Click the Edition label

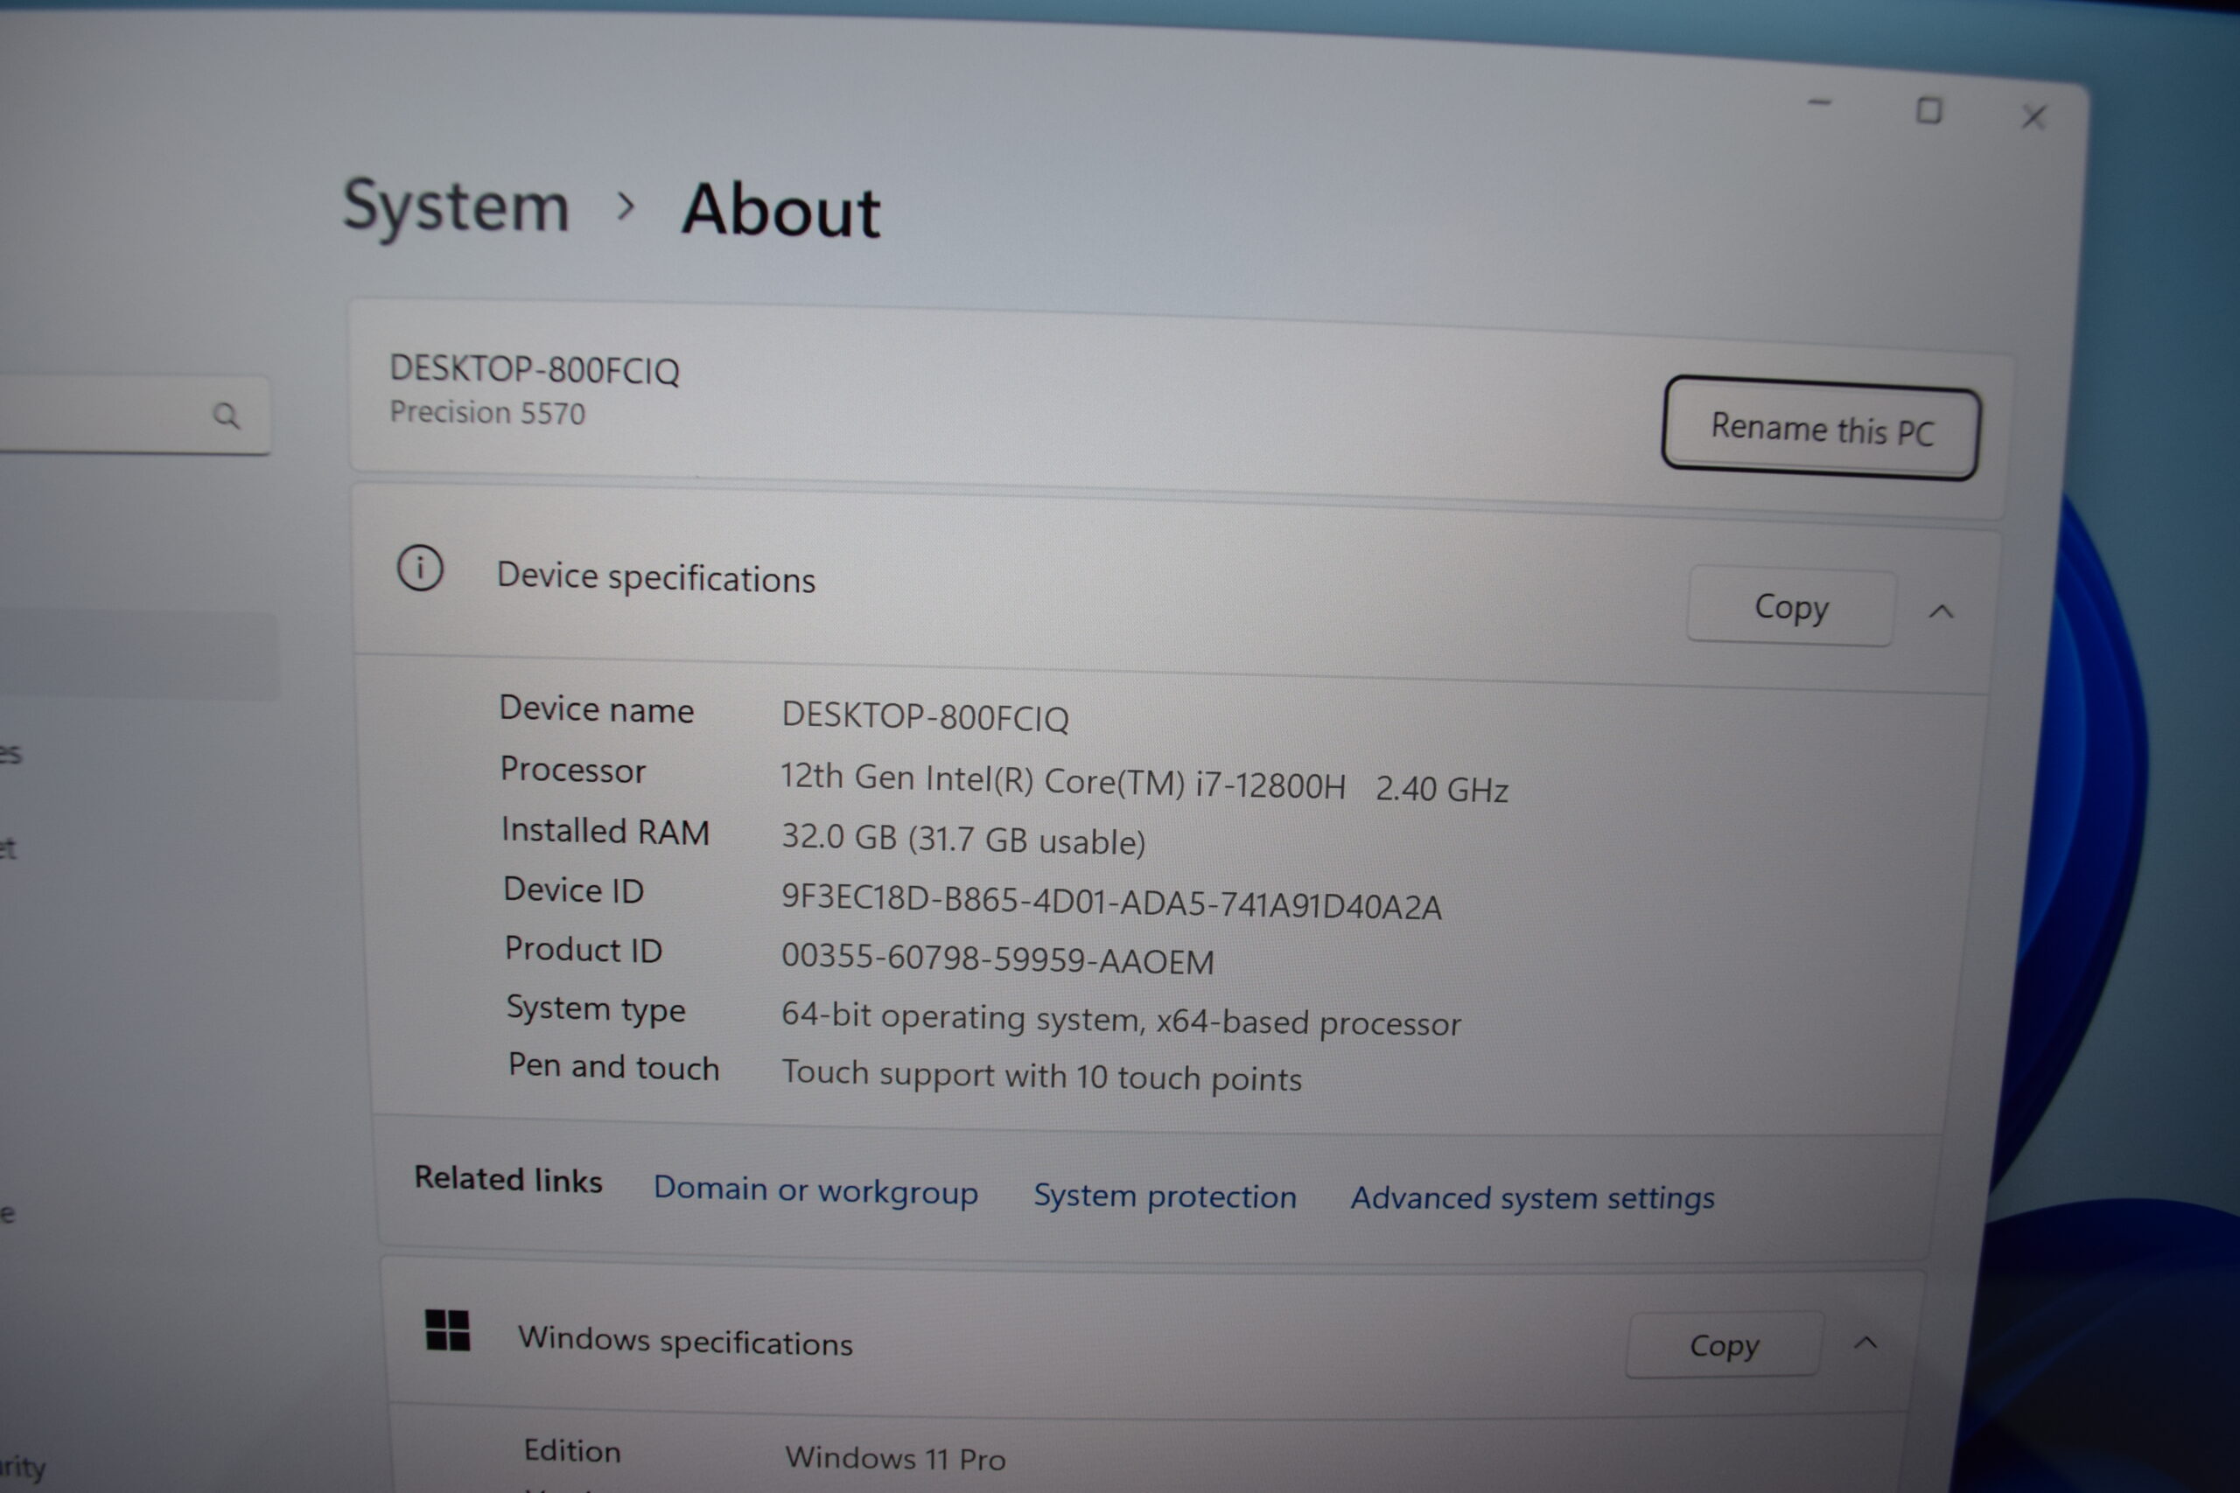[x=571, y=1450]
